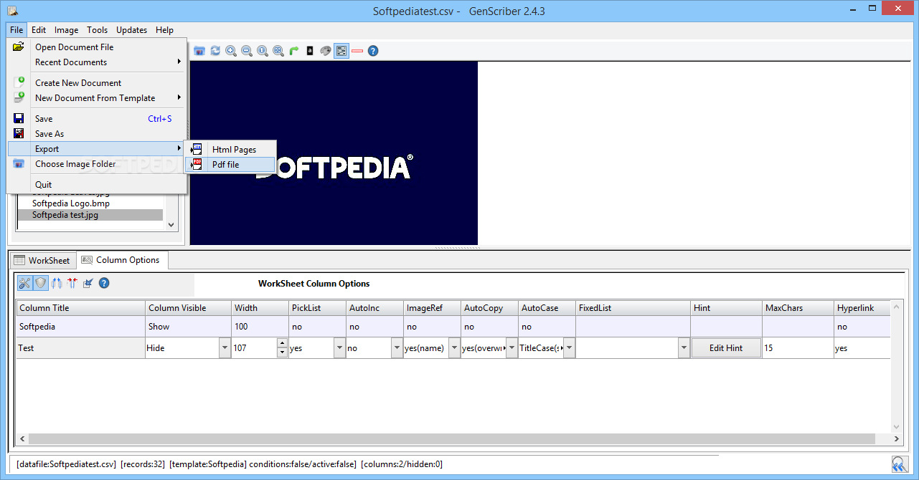The height and width of the screenshot is (480, 919).
Task: Open the Tools menu
Action: pyautogui.click(x=98, y=30)
